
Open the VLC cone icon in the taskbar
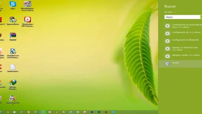click(57, 112)
